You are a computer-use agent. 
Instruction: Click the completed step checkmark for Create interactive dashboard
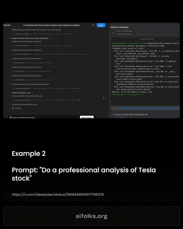click(x=10, y=38)
